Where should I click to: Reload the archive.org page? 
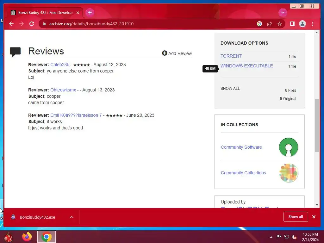click(x=32, y=24)
